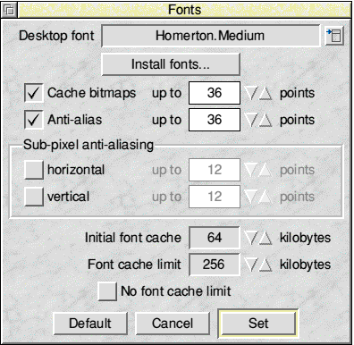Click the window back icon in title bar
The image size is (354, 345).
9,10
